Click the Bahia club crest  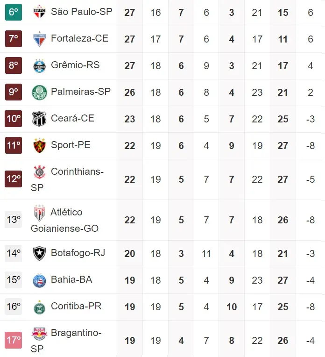tap(39, 280)
